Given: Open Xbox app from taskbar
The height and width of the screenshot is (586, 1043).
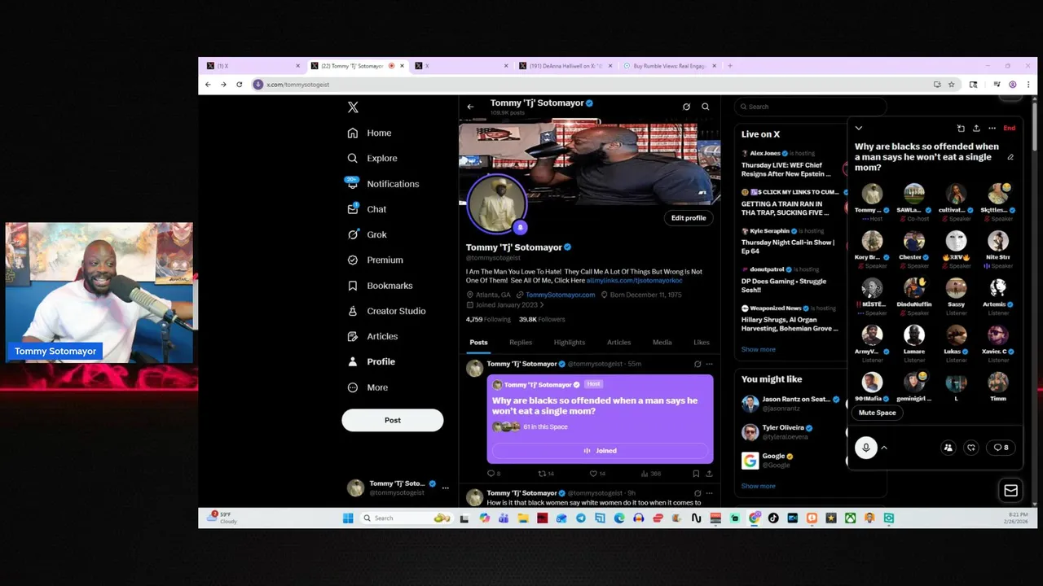Looking at the screenshot, I should 850,518.
